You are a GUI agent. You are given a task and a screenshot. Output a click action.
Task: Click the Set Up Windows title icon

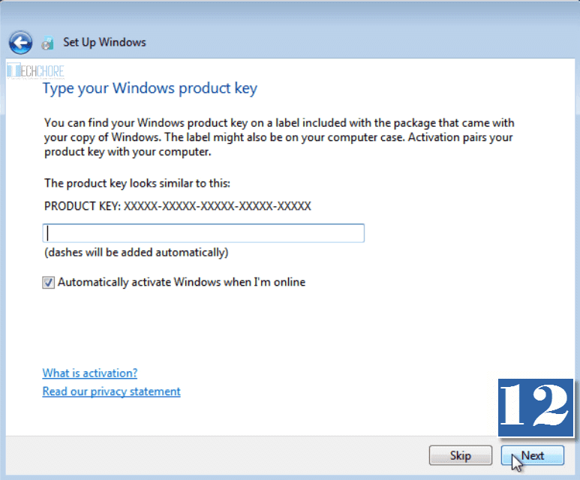pyautogui.click(x=48, y=43)
